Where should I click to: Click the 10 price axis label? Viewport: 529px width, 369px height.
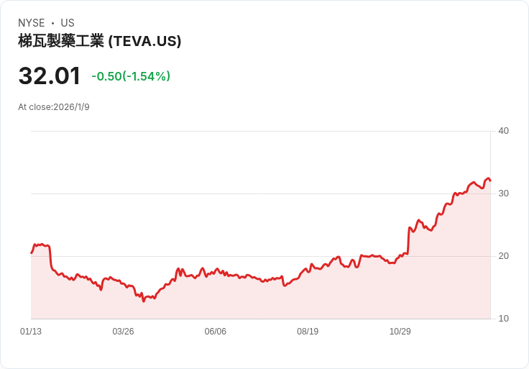tap(504, 319)
